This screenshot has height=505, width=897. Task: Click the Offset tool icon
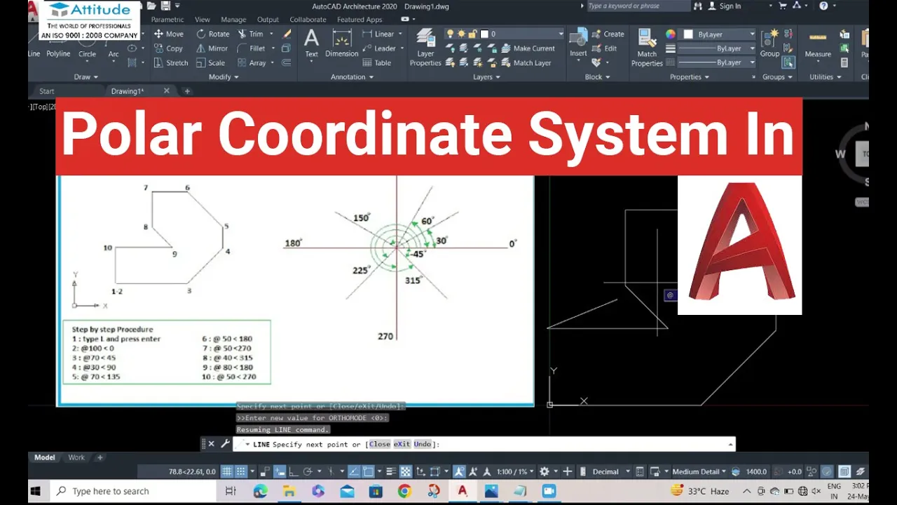[x=286, y=62]
